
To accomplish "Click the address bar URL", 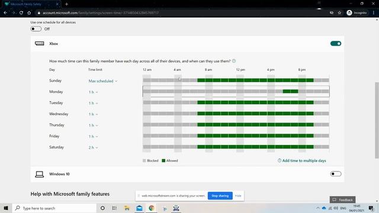I will 101,13.
